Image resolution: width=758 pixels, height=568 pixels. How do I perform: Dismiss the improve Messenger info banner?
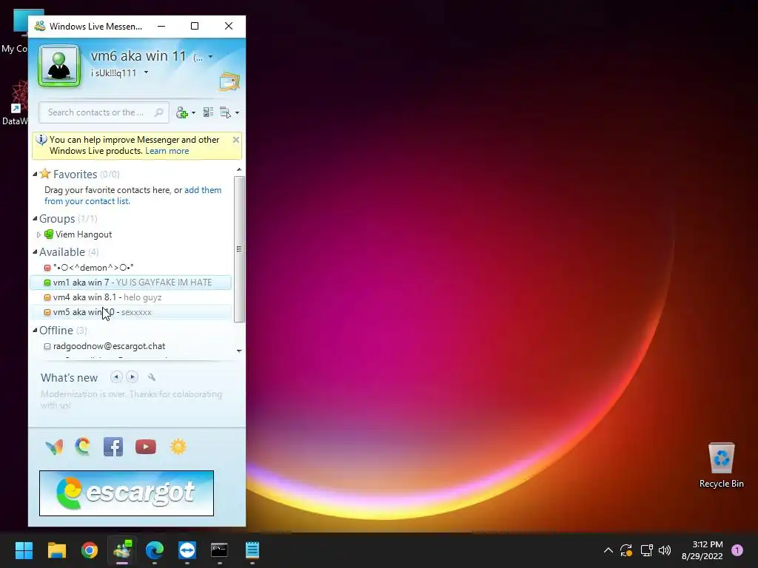[x=236, y=140]
